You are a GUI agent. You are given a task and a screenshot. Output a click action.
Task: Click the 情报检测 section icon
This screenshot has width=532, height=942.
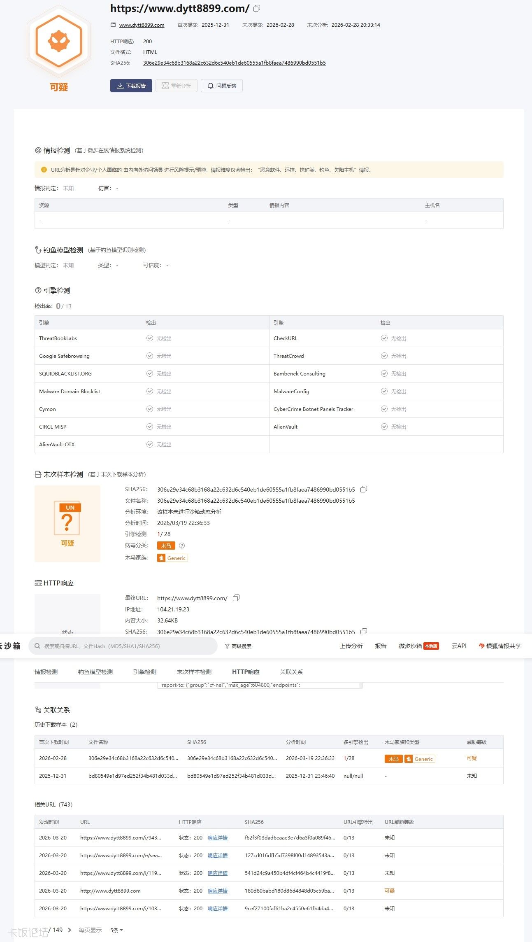[x=38, y=150]
